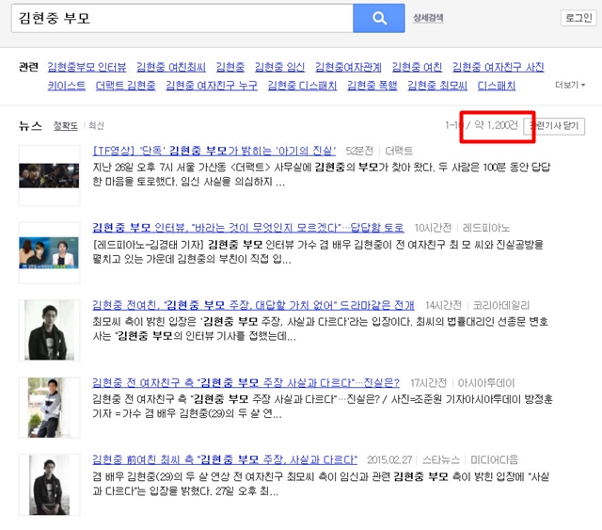
Task: Expand related searches with 더보기
Action: (x=570, y=85)
